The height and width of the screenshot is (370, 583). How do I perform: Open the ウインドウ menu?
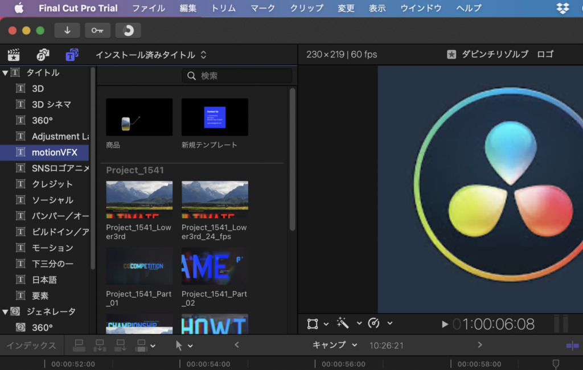pos(421,8)
